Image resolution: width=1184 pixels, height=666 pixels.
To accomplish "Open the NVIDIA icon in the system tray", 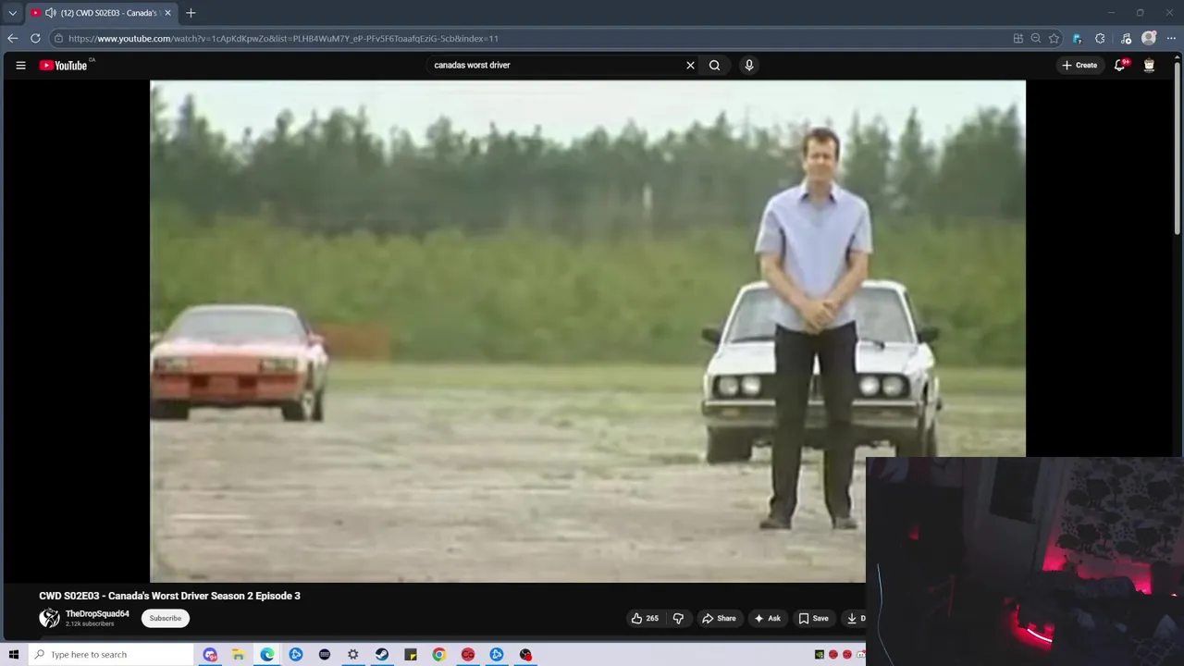I will [820, 655].
